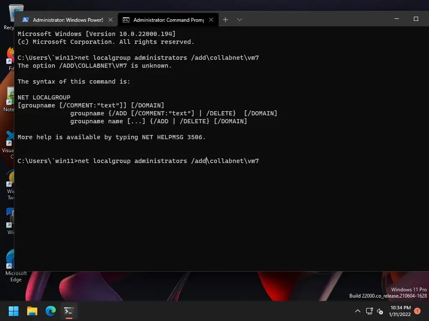Open the Windows Start menu

(x=13, y=311)
